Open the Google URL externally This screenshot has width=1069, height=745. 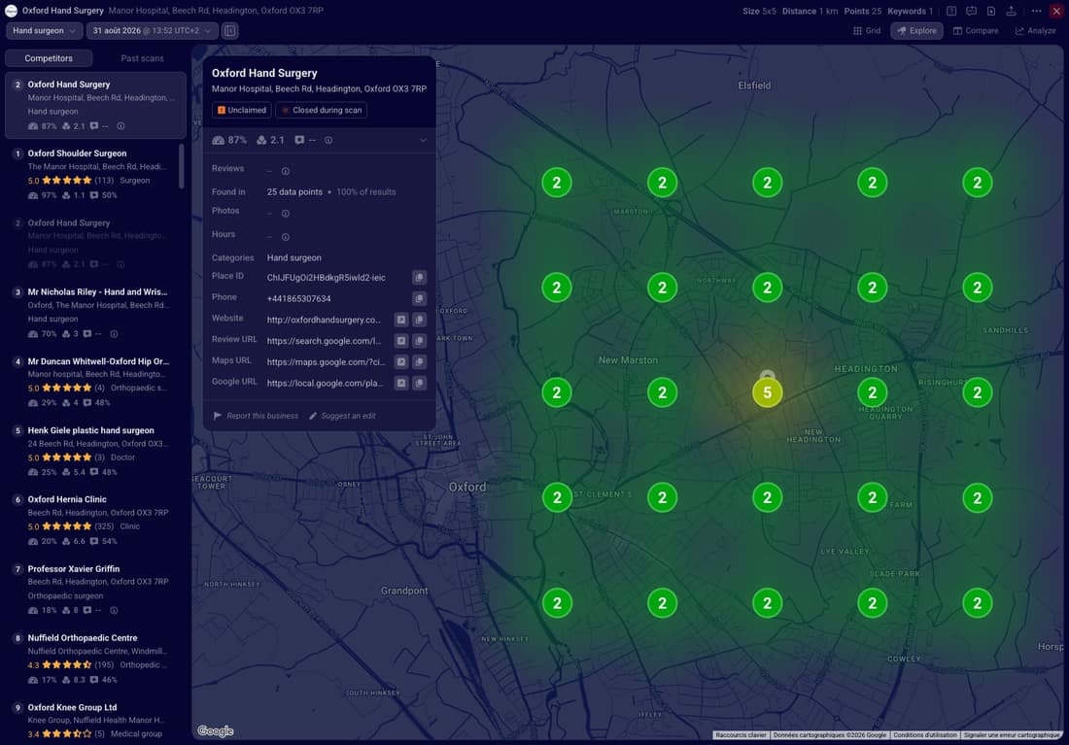click(x=401, y=383)
